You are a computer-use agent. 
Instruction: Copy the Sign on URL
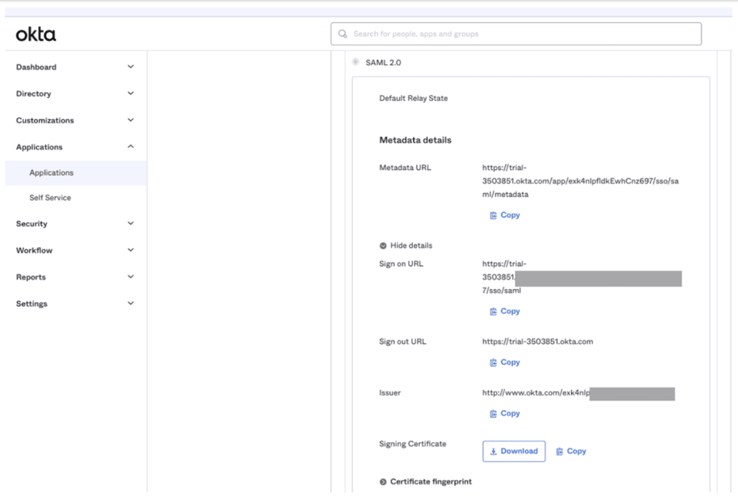pyautogui.click(x=505, y=312)
